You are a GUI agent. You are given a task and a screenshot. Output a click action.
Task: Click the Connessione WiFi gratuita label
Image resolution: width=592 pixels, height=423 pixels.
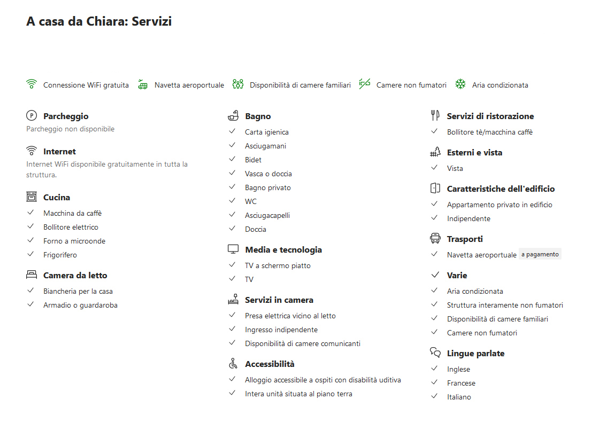pos(86,85)
